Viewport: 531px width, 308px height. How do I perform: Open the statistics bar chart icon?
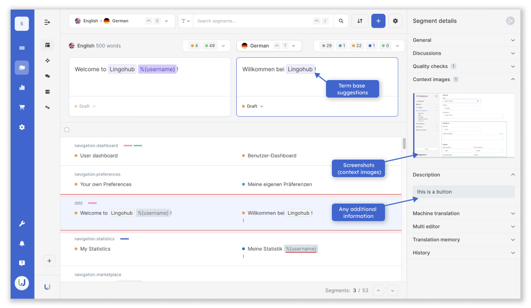point(22,87)
